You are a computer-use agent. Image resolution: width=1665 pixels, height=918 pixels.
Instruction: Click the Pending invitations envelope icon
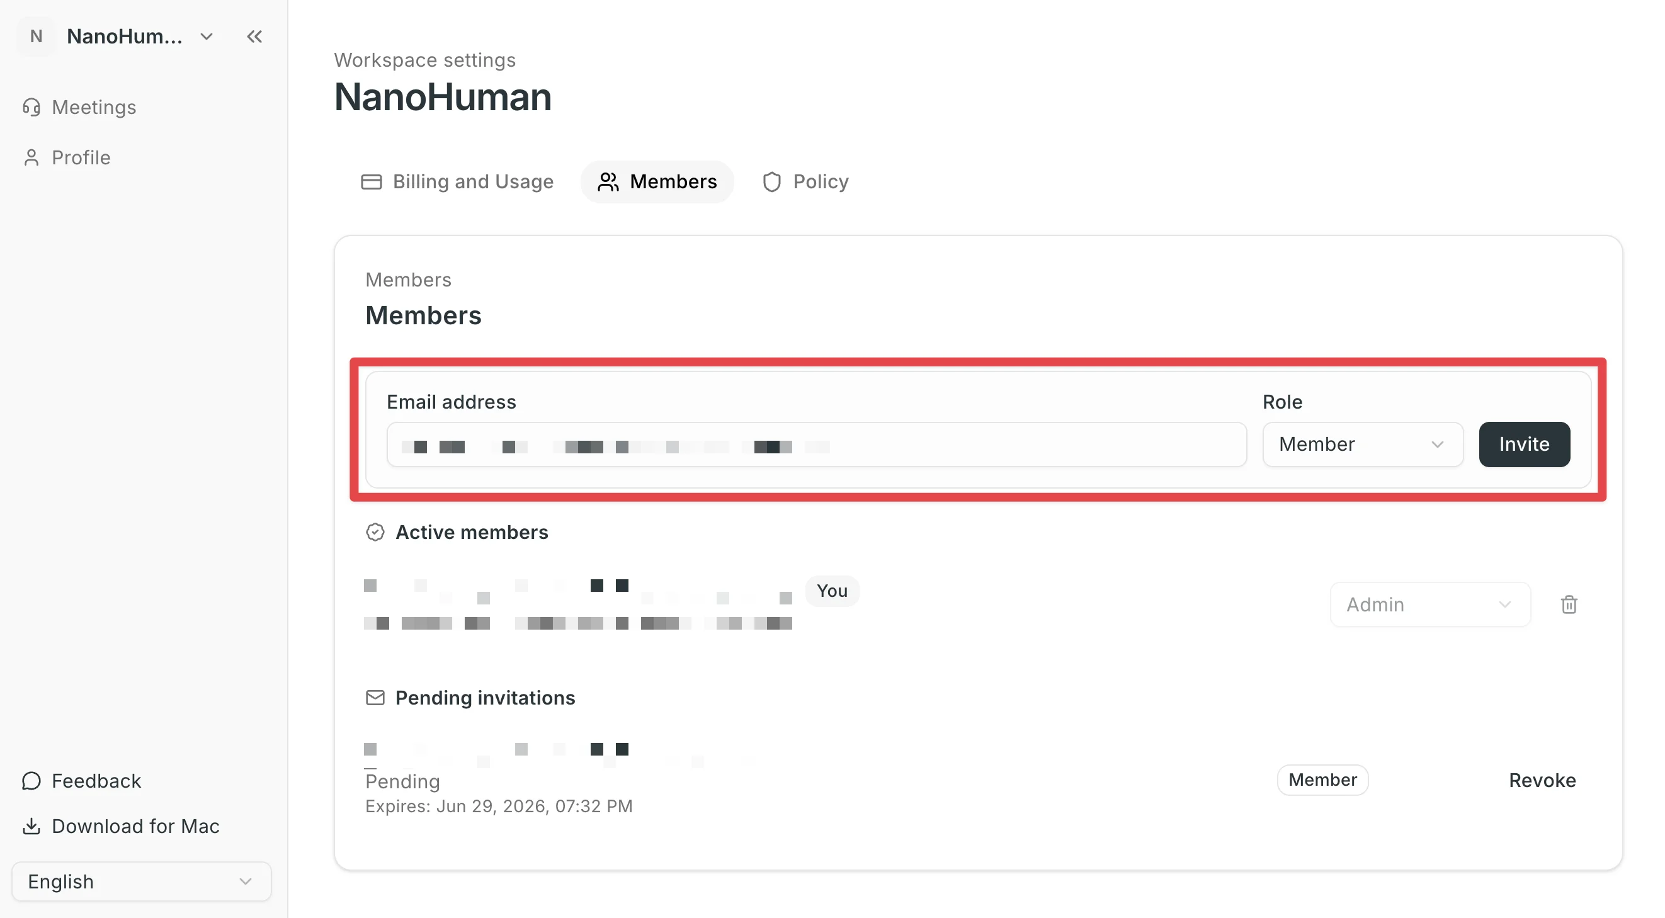coord(375,698)
